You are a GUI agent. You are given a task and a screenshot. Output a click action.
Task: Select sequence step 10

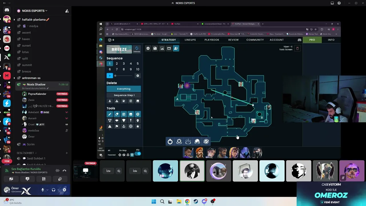click(138, 69)
